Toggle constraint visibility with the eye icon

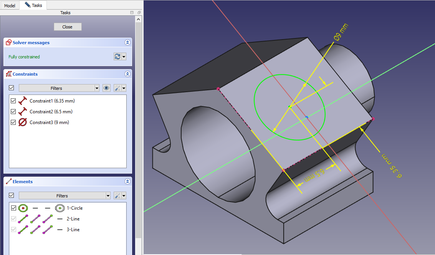107,88
